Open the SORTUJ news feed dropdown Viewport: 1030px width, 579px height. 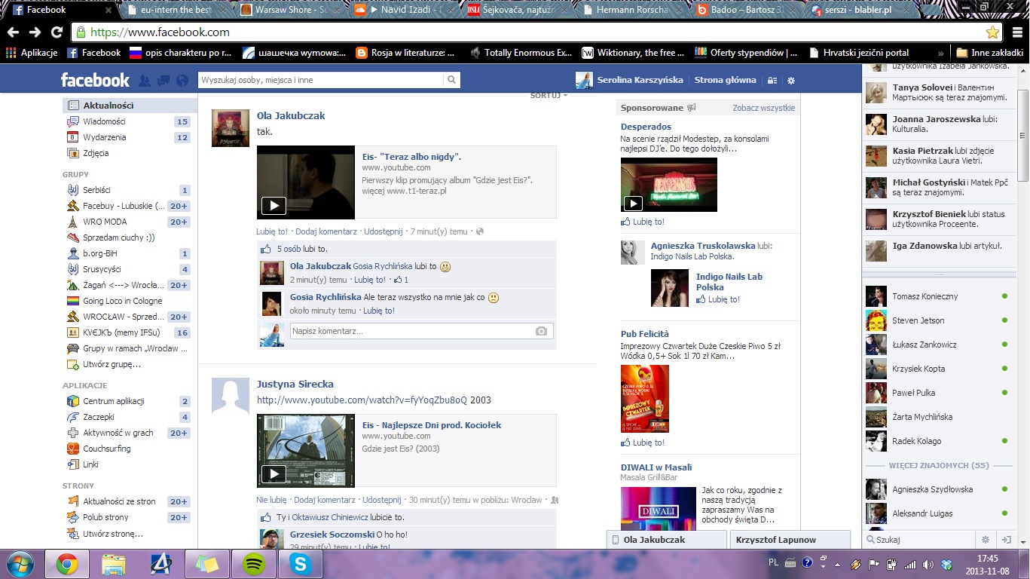click(549, 96)
